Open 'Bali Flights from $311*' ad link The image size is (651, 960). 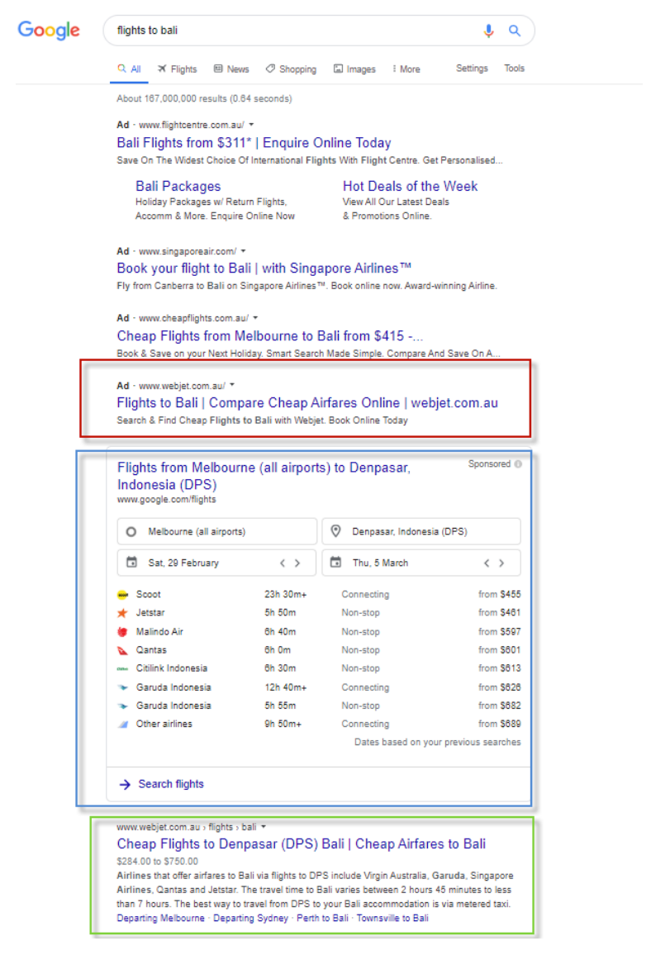point(254,143)
